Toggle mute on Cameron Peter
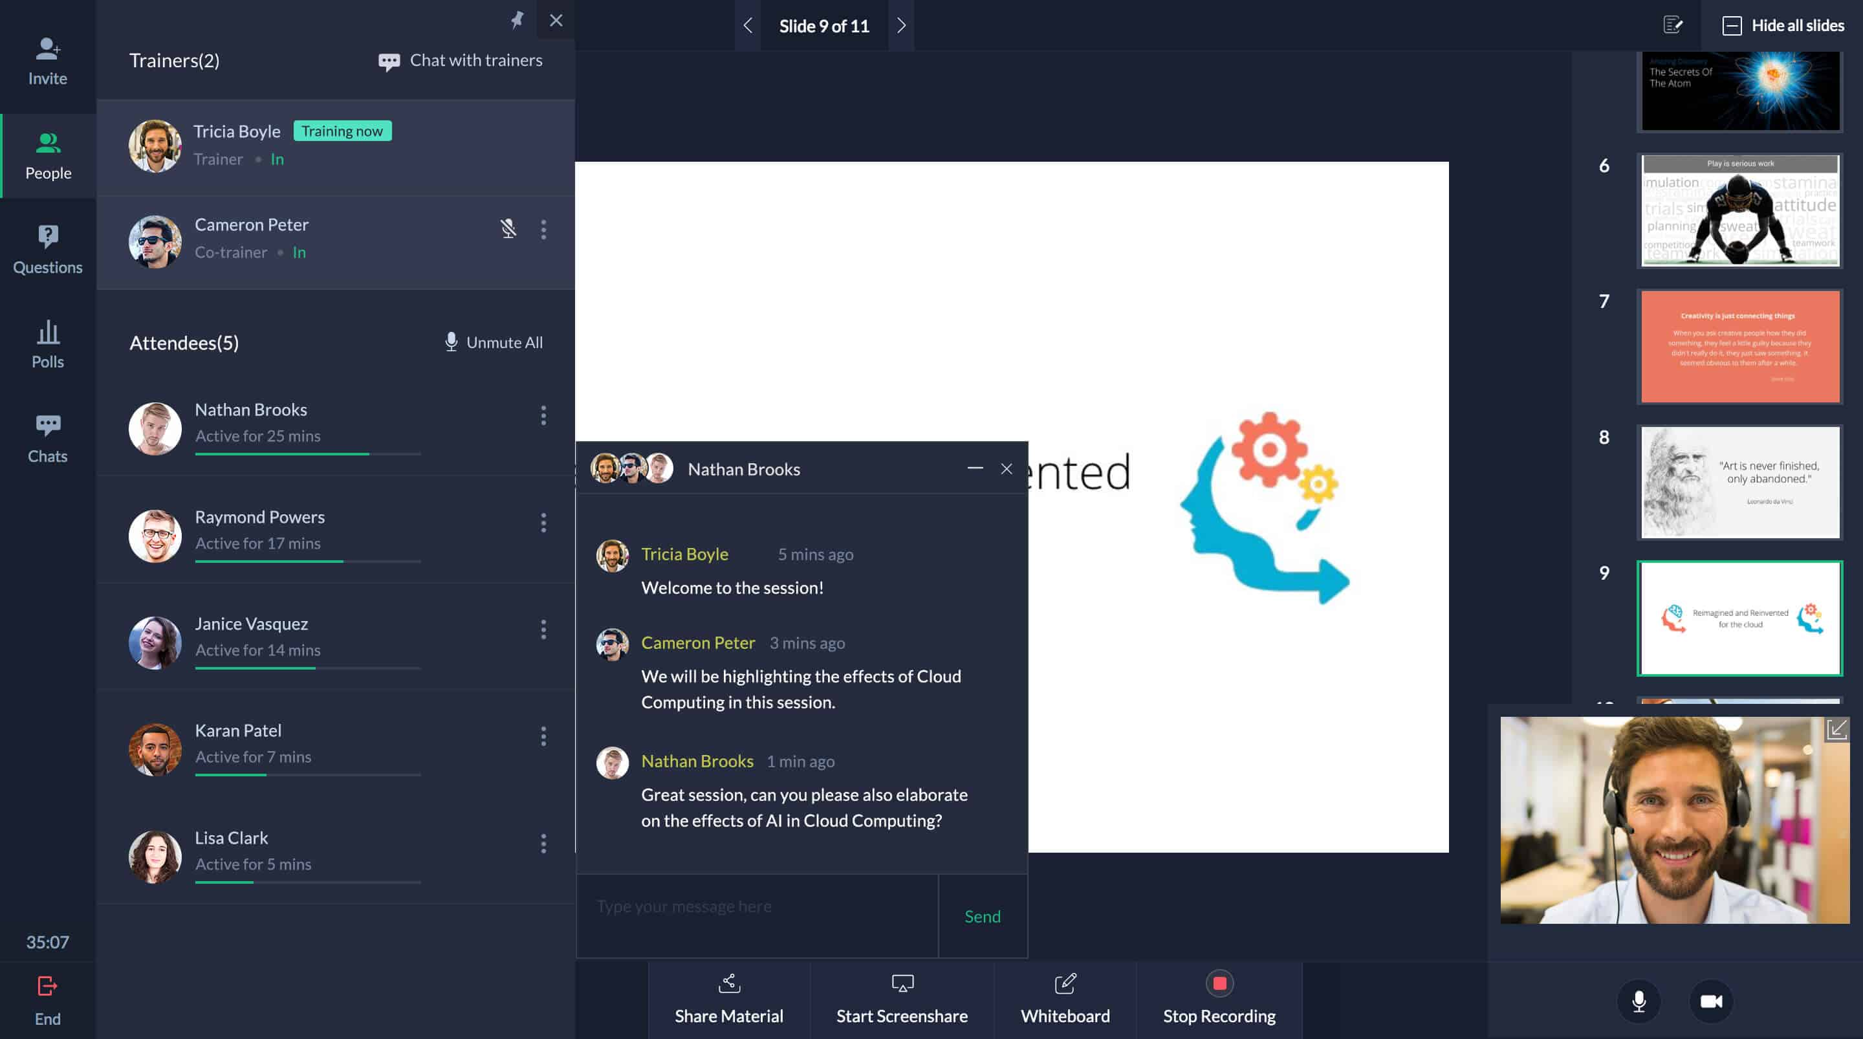The image size is (1863, 1039). (508, 228)
